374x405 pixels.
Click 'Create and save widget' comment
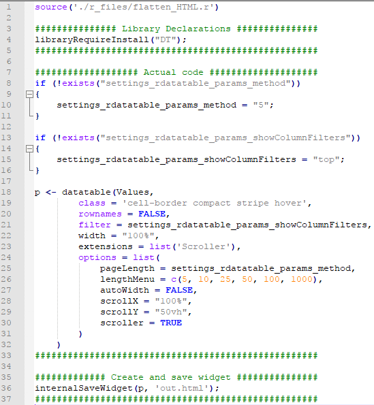tap(170, 377)
